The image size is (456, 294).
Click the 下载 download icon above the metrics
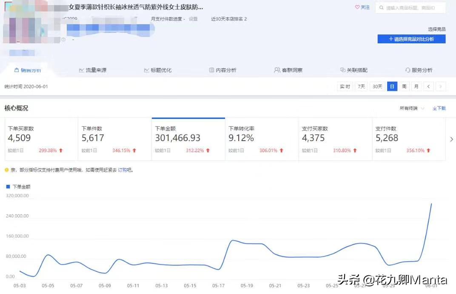[434, 108]
